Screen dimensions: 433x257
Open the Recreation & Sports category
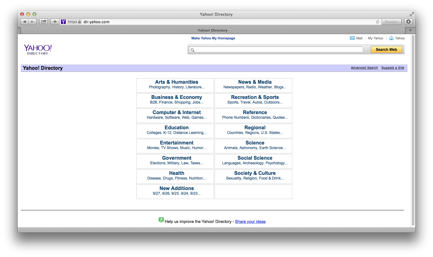click(x=255, y=97)
